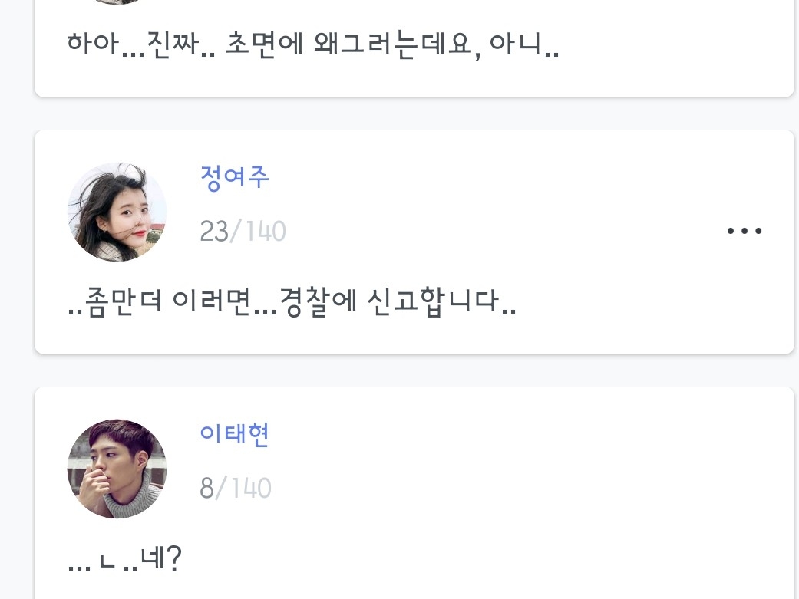Tap 정여주's profile picture
Viewport: 799px width, 599px height.
[117, 212]
